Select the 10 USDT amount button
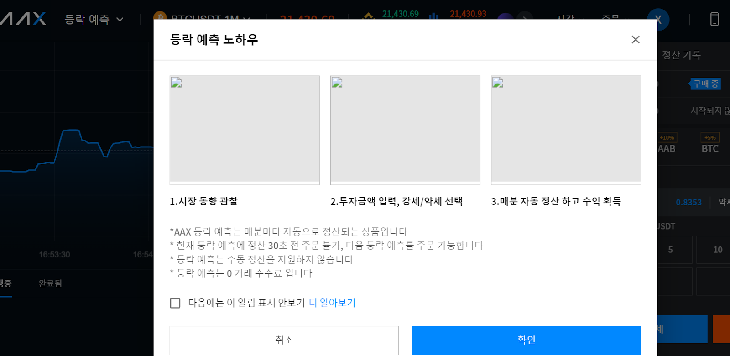Image resolution: width=730 pixels, height=356 pixels. pos(714,250)
